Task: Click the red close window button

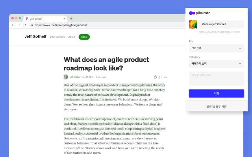Action: click(x=13, y=18)
